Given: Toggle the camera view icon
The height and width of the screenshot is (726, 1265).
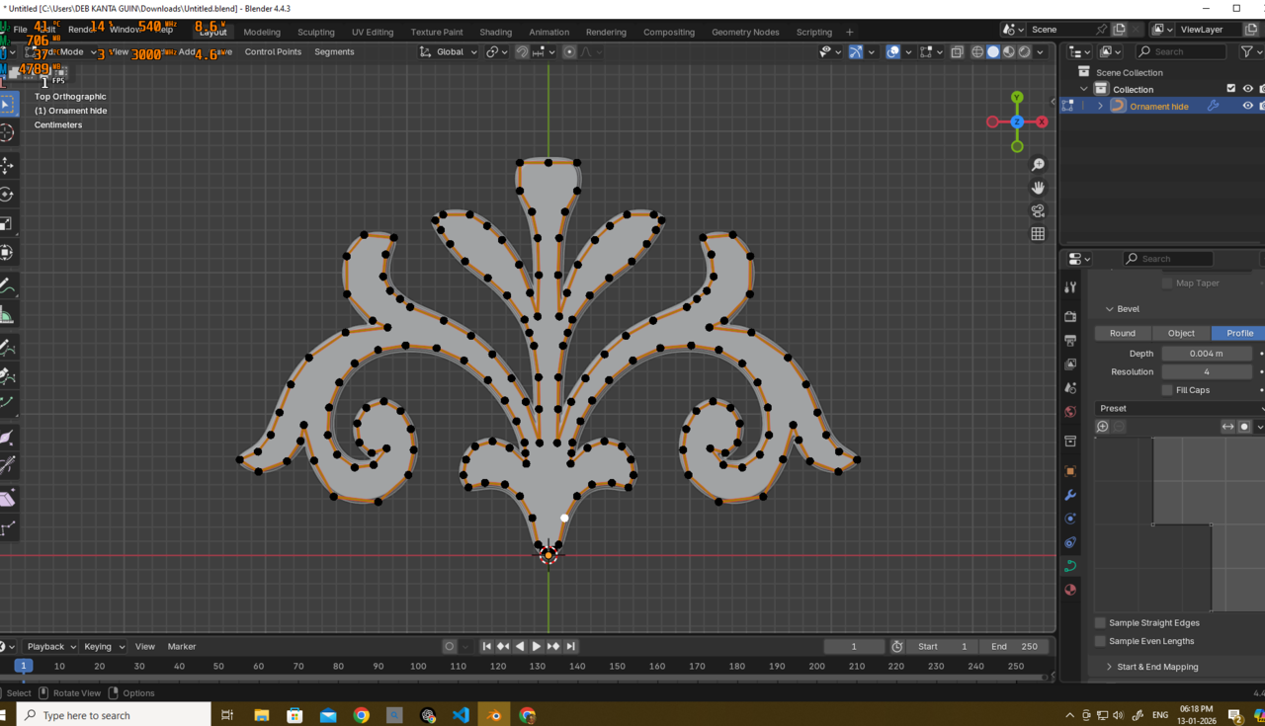Looking at the screenshot, I should 1038,211.
